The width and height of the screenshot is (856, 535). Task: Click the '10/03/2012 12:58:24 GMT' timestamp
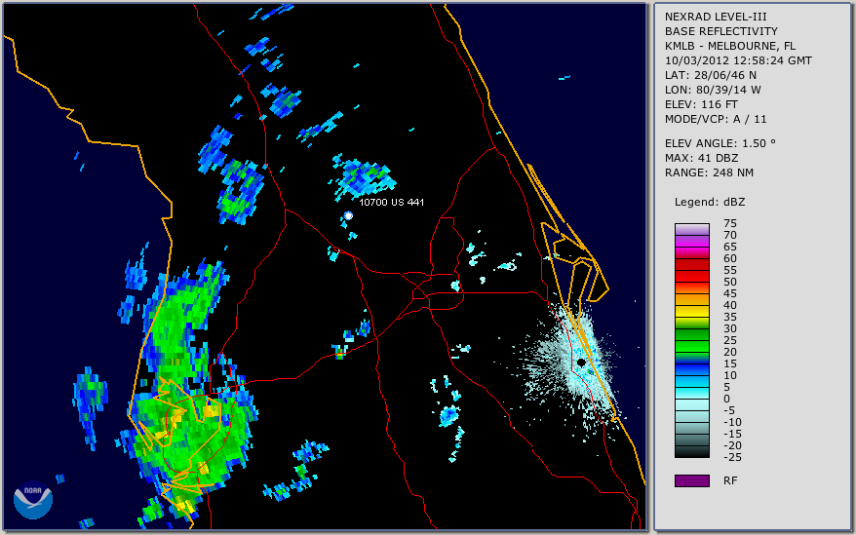[x=738, y=60]
